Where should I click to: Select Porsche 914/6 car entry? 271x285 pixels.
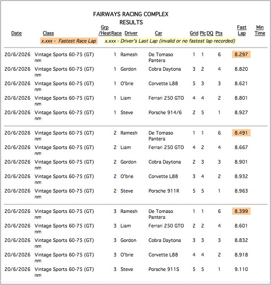[x=165, y=112]
